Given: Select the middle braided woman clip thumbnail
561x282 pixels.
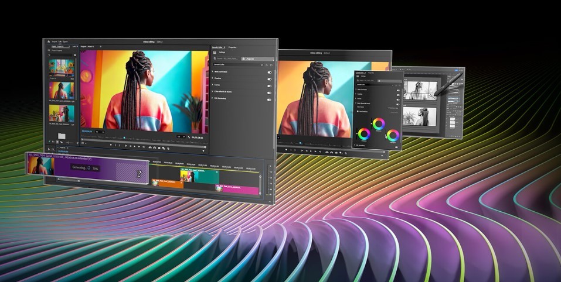Looking at the screenshot, I should click(x=62, y=90).
